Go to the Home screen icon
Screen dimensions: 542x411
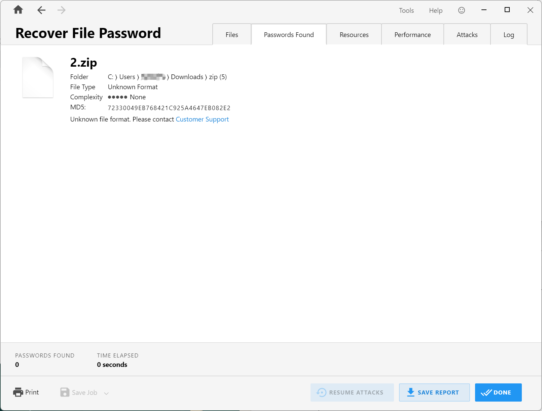point(18,10)
